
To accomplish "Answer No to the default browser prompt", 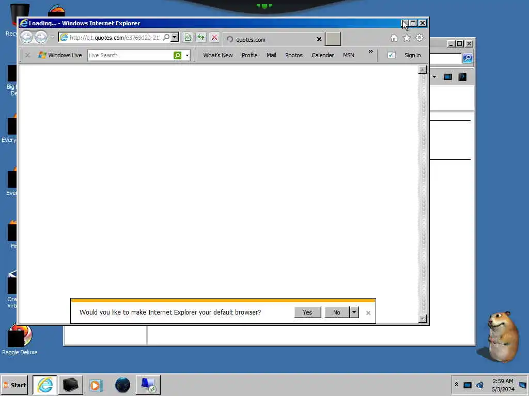I will pos(337,312).
